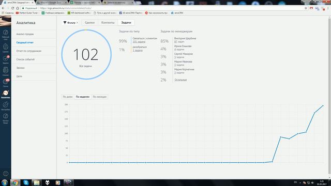
Task: Close the amoCRM browser tab
Action: pos(32,3)
